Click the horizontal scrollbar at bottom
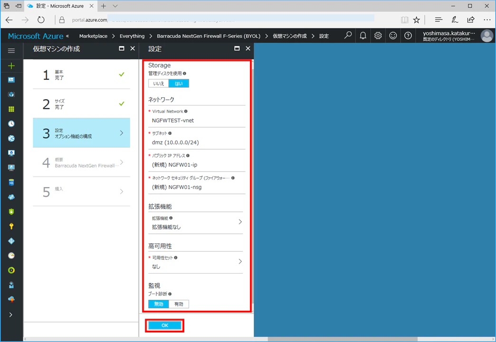Image resolution: width=496 pixels, height=342 pixels. (x=343, y=339)
